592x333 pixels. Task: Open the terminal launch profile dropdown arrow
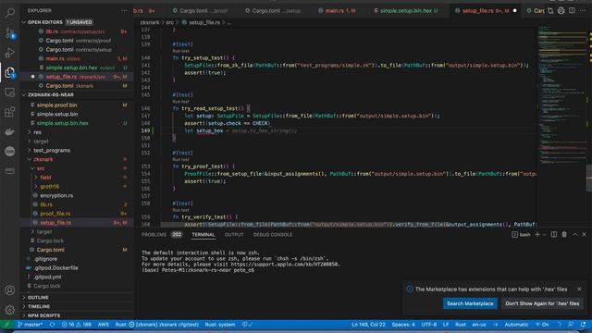(544, 234)
